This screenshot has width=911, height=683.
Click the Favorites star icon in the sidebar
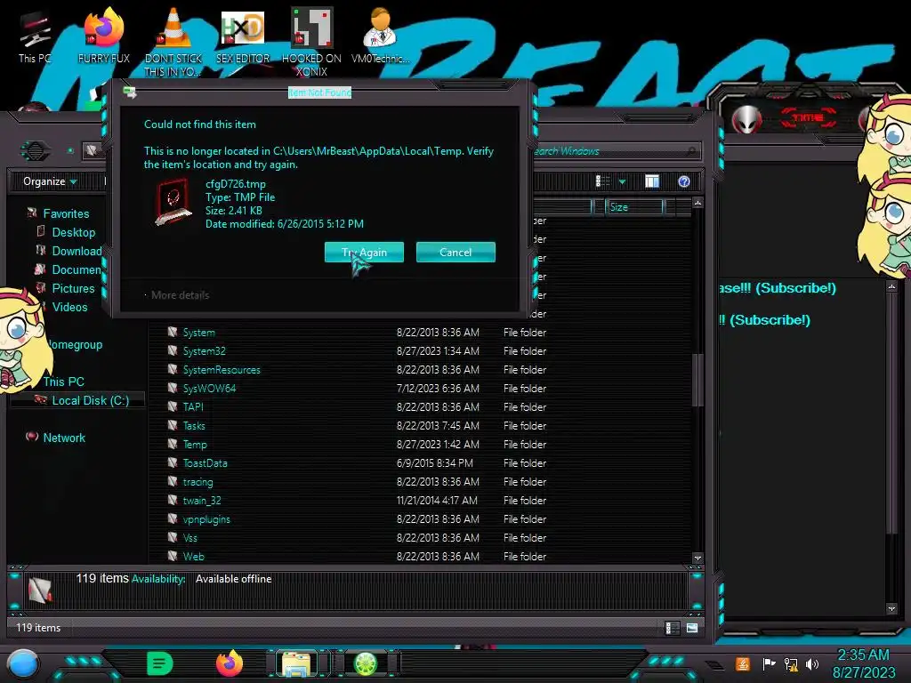(32, 213)
